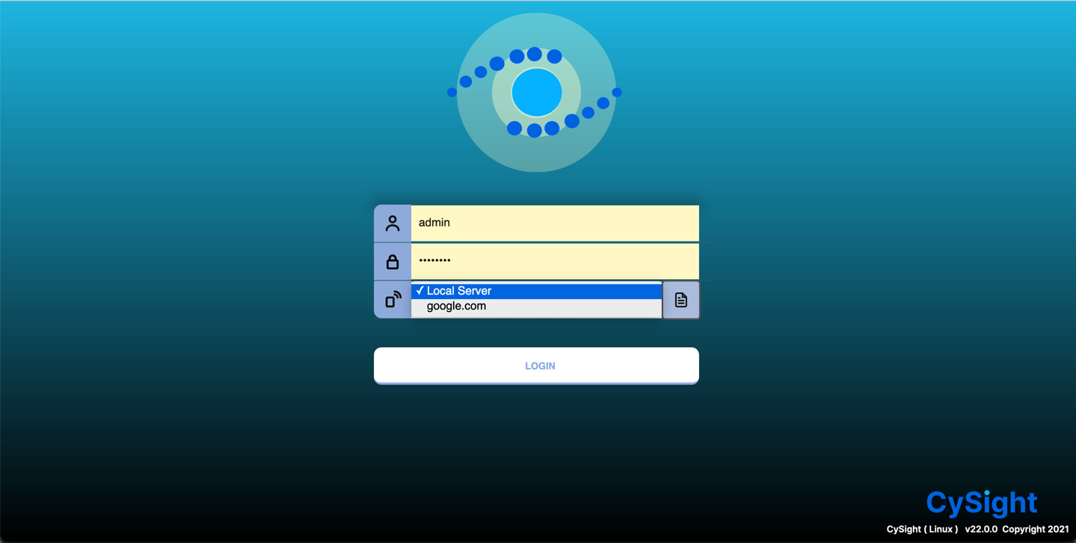Select Local Server option in dropdown
This screenshot has height=543, width=1076.
click(536, 291)
